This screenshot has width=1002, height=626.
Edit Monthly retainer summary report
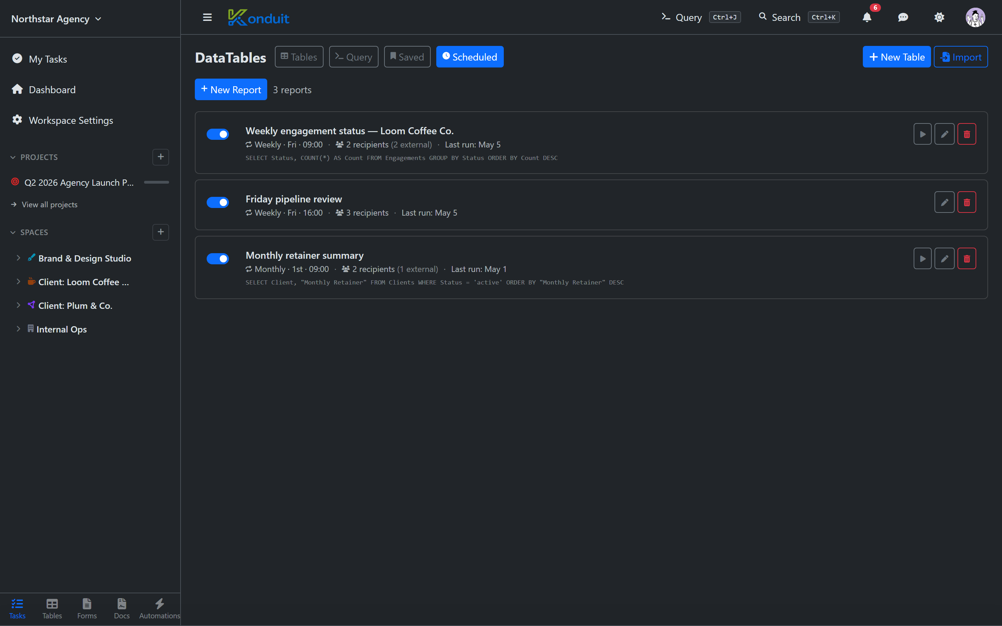click(x=945, y=258)
